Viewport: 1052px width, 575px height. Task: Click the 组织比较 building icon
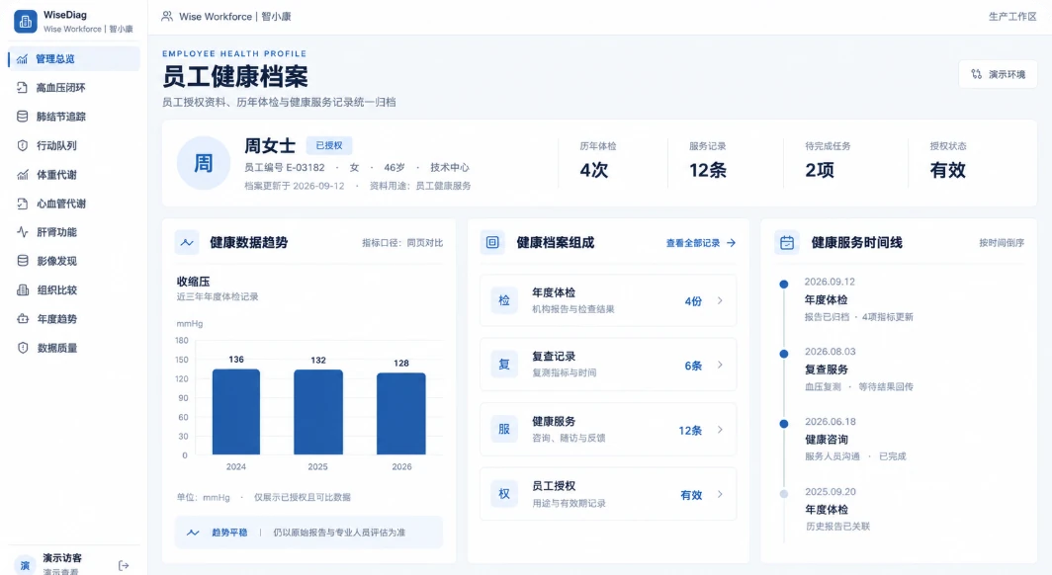click(x=22, y=289)
